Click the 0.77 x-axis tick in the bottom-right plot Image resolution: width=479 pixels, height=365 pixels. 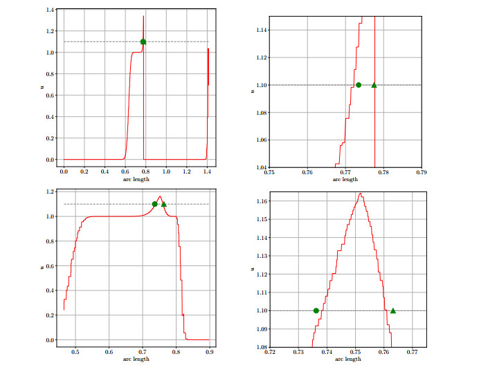click(x=413, y=352)
